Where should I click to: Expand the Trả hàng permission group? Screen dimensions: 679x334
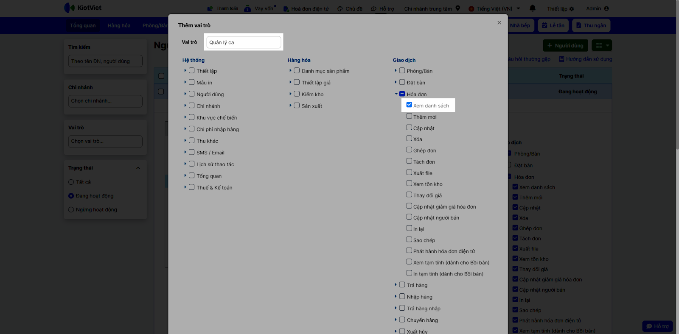point(396,285)
